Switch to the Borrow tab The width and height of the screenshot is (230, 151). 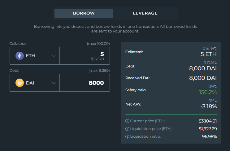84,13
